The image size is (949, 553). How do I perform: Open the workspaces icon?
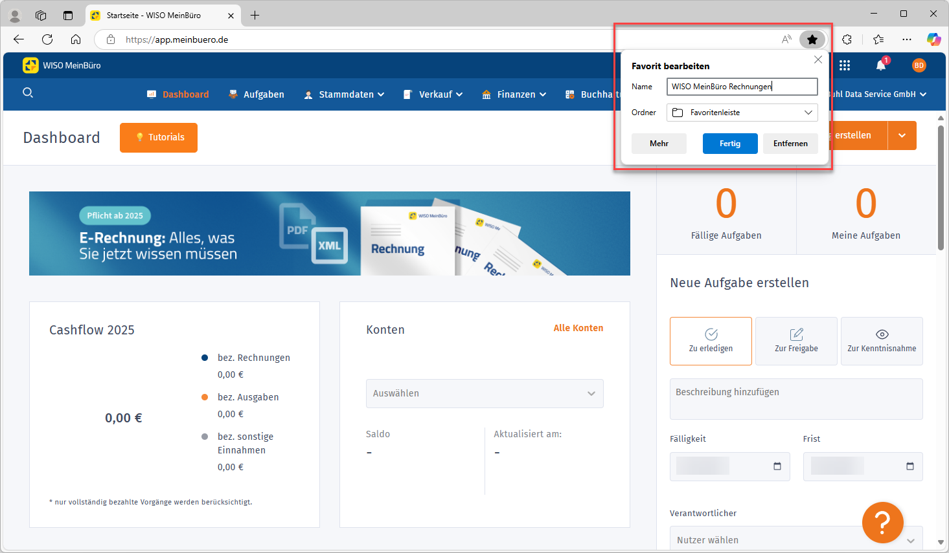coord(41,15)
